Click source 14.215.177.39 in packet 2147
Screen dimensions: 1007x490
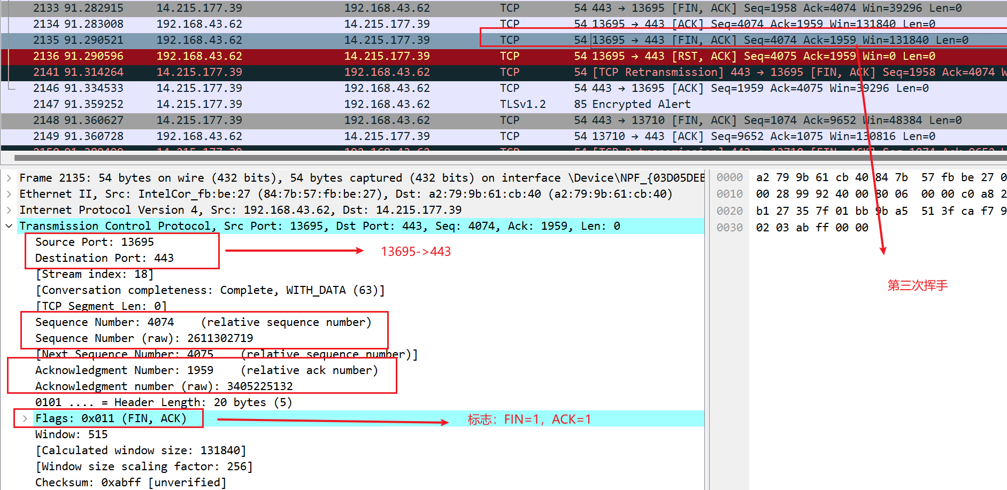click(x=199, y=104)
